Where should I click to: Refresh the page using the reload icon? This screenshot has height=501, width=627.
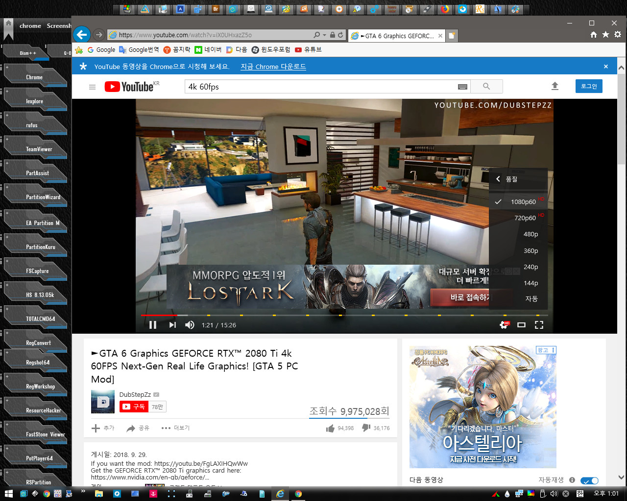click(x=340, y=35)
